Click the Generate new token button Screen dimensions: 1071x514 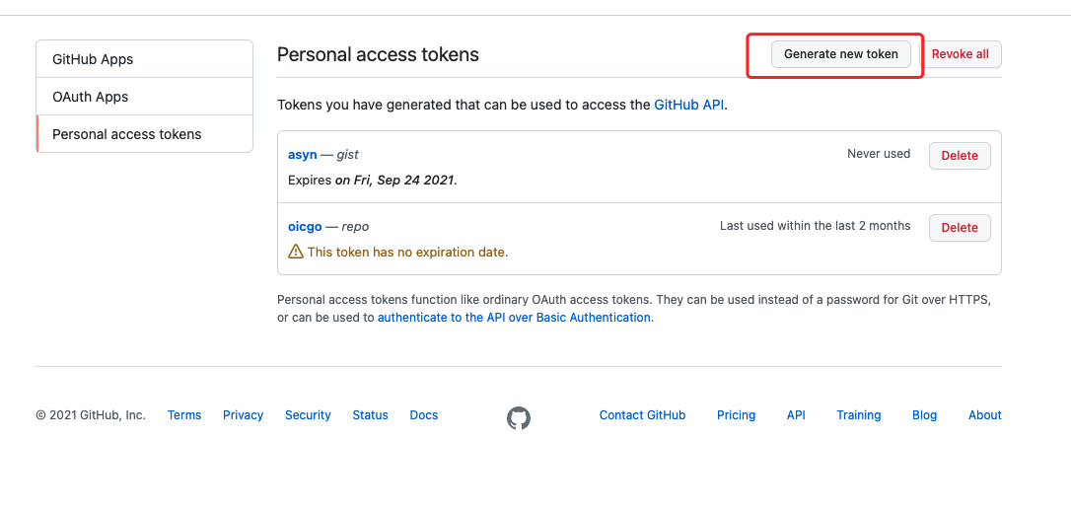[x=840, y=54]
